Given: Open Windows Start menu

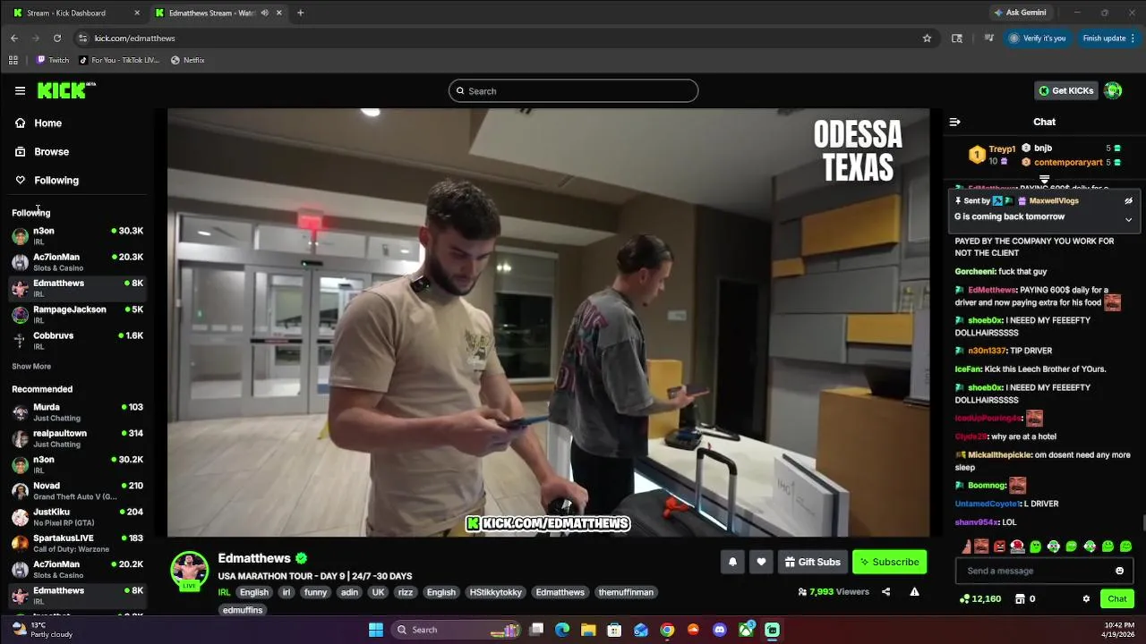Looking at the screenshot, I should 376,630.
